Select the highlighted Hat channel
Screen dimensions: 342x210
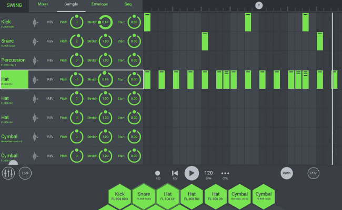pyautogui.click(x=14, y=79)
